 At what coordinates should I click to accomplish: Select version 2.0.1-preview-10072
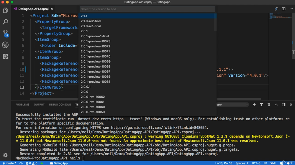[147, 46]
